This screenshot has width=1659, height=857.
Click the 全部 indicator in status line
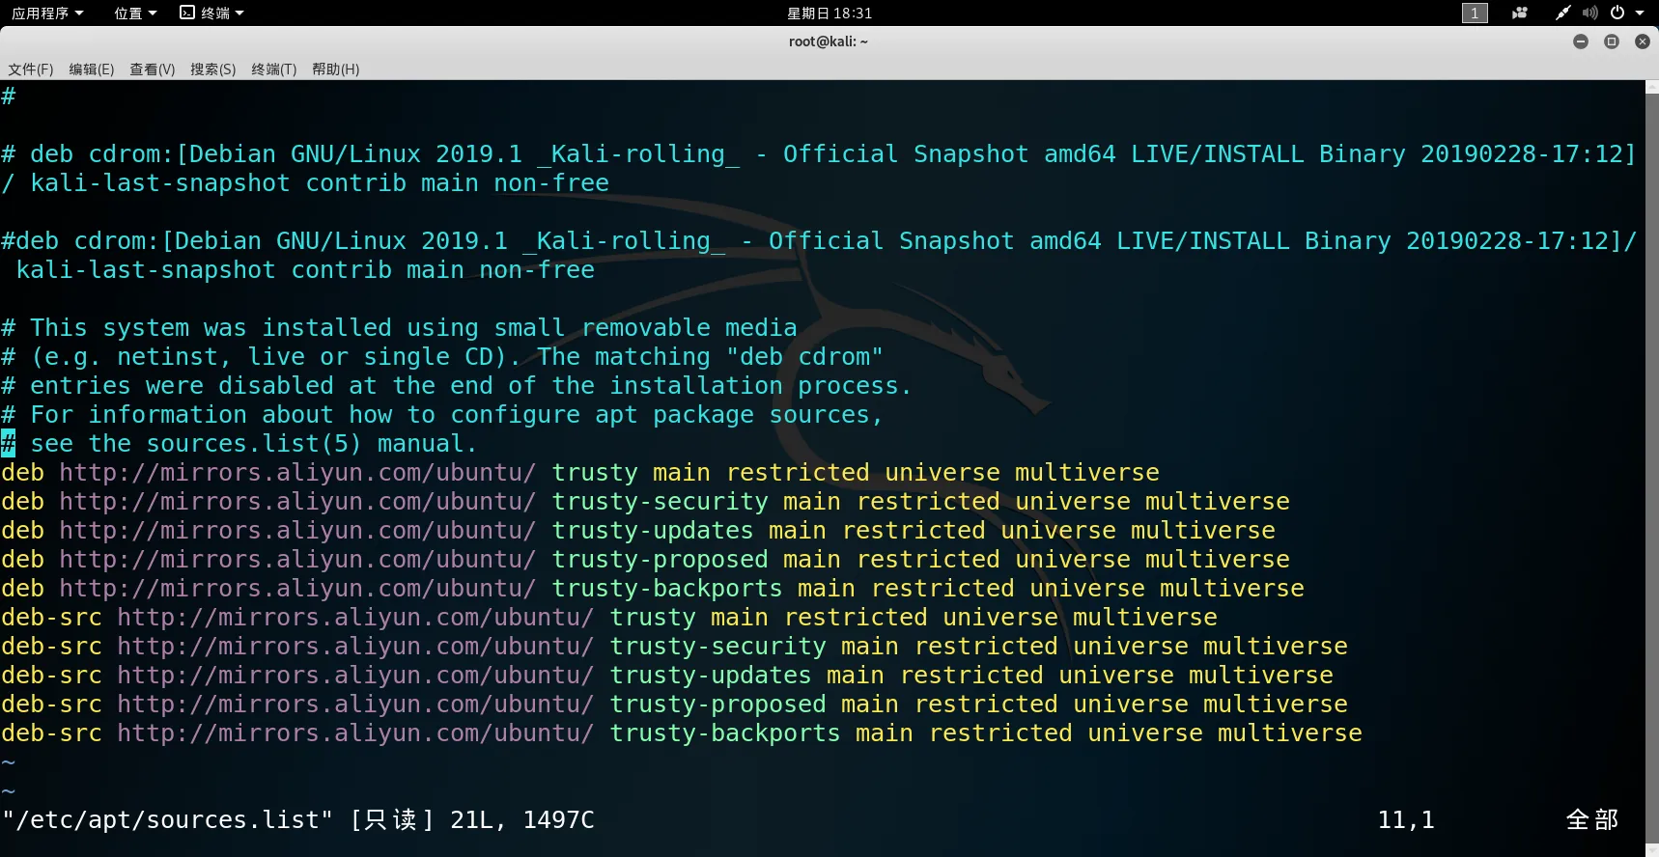pos(1592,819)
